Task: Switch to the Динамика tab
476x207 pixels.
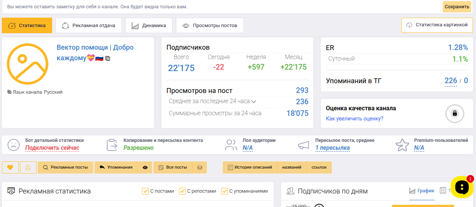Action: [149, 26]
